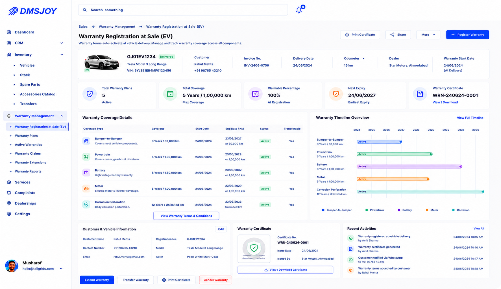Click Edit customer information
The height and width of the screenshot is (289, 501).
pyautogui.click(x=221, y=229)
